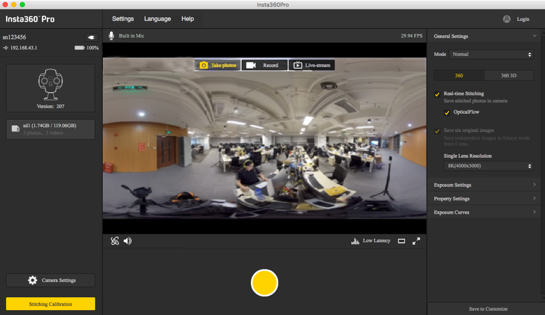Viewport: 545px width, 315px height.
Task: Click the Low Latency label
Action: [x=376, y=241]
